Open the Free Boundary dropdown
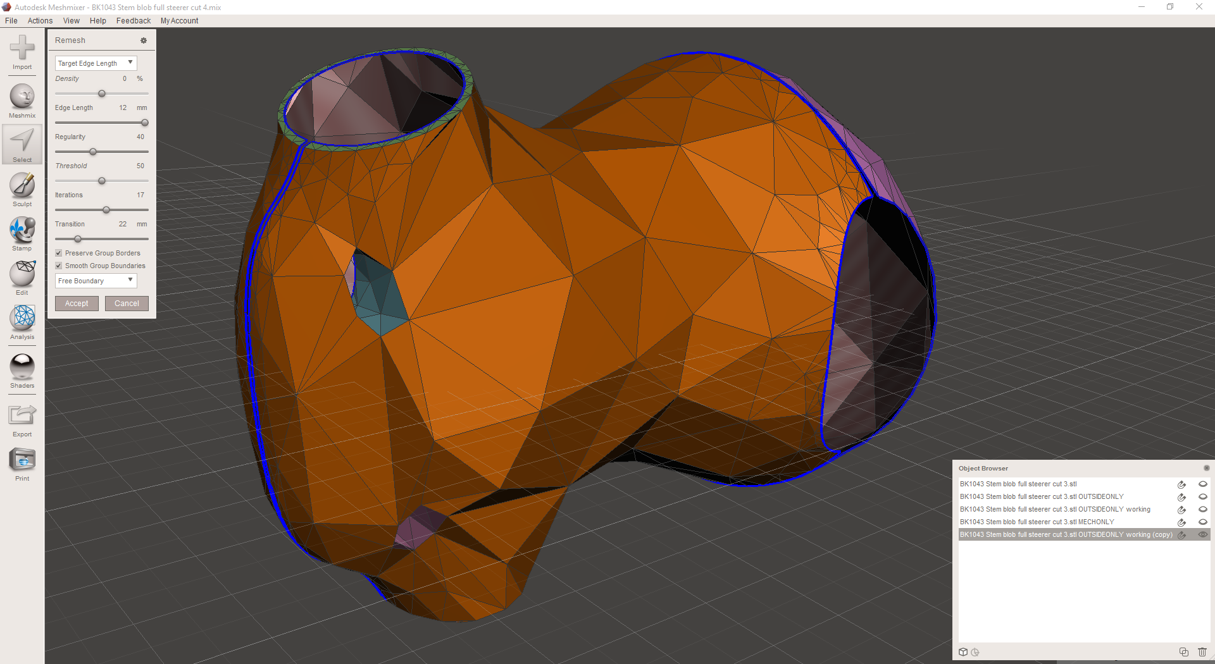 point(96,281)
